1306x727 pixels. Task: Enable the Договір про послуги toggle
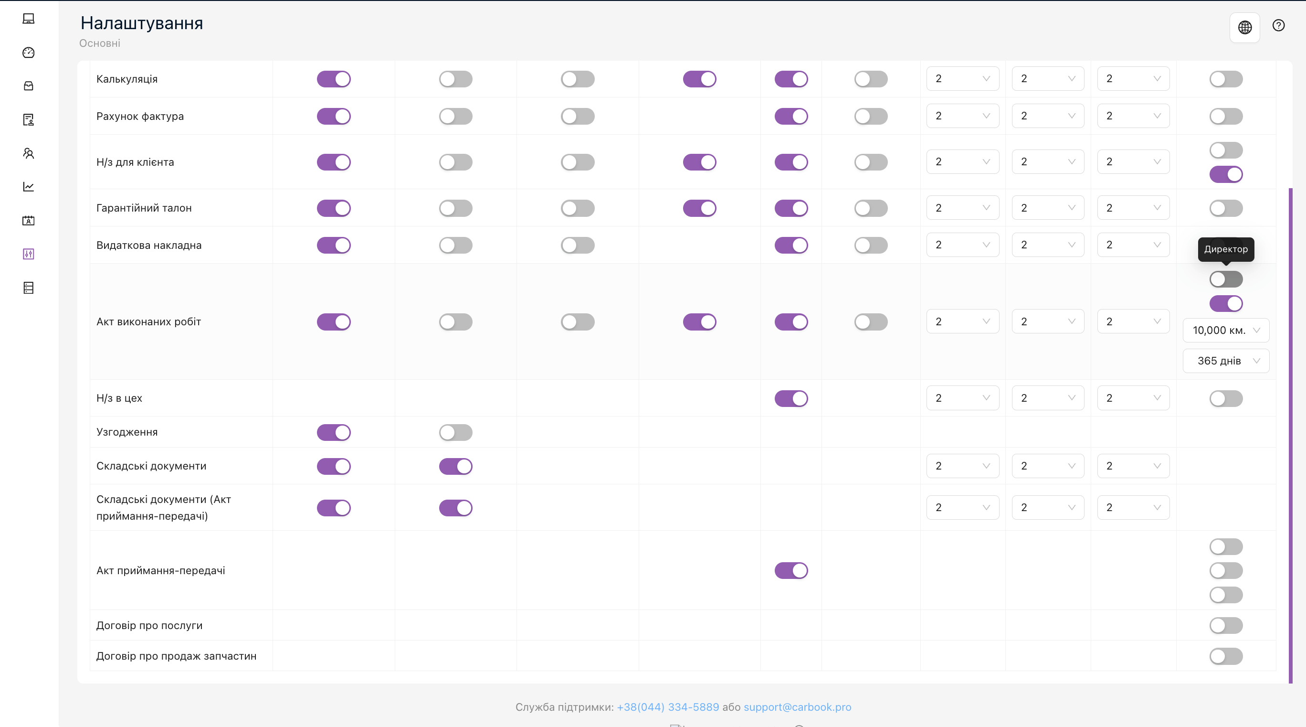1225,626
